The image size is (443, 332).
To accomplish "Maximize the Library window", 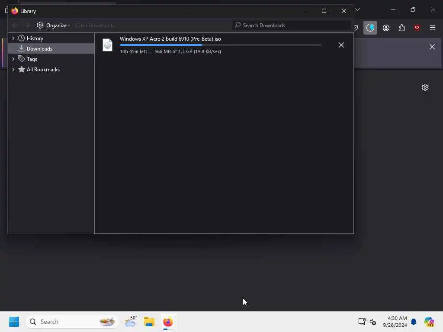I will pyautogui.click(x=324, y=11).
